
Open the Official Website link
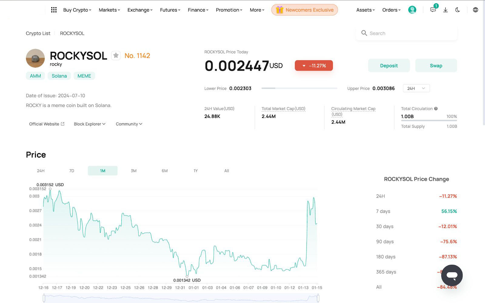click(47, 124)
